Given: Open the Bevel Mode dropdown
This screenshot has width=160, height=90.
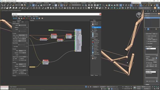Looking at the screenshot, I should tap(22, 41).
